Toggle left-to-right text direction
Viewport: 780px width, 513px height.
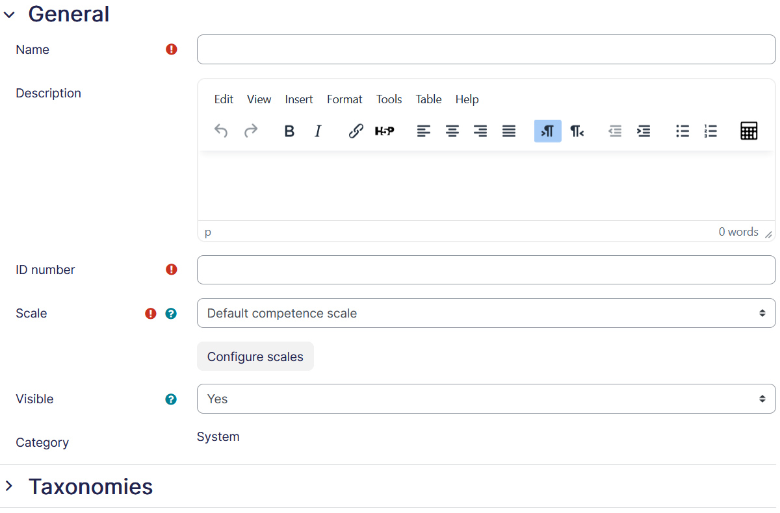[x=548, y=131]
